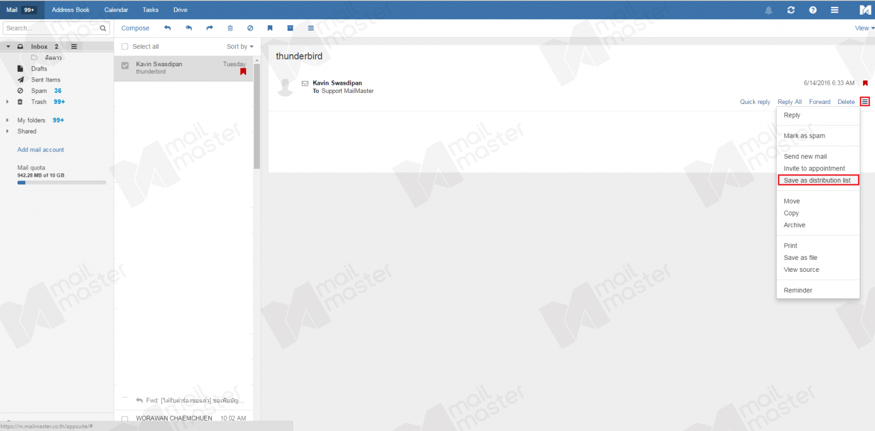
Task: Click the Sent Items paper plane icon
Action: click(20, 80)
